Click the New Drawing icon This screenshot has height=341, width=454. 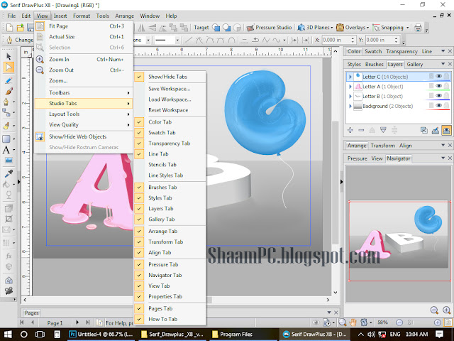tap(9, 28)
